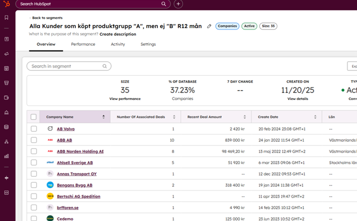Open the Marketing megaphone icon in sidebar

pos(7,54)
